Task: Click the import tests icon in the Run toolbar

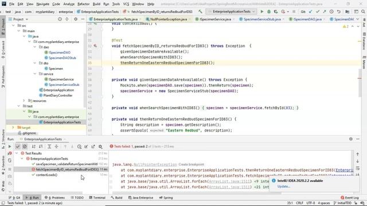Action: [x=86, y=146]
